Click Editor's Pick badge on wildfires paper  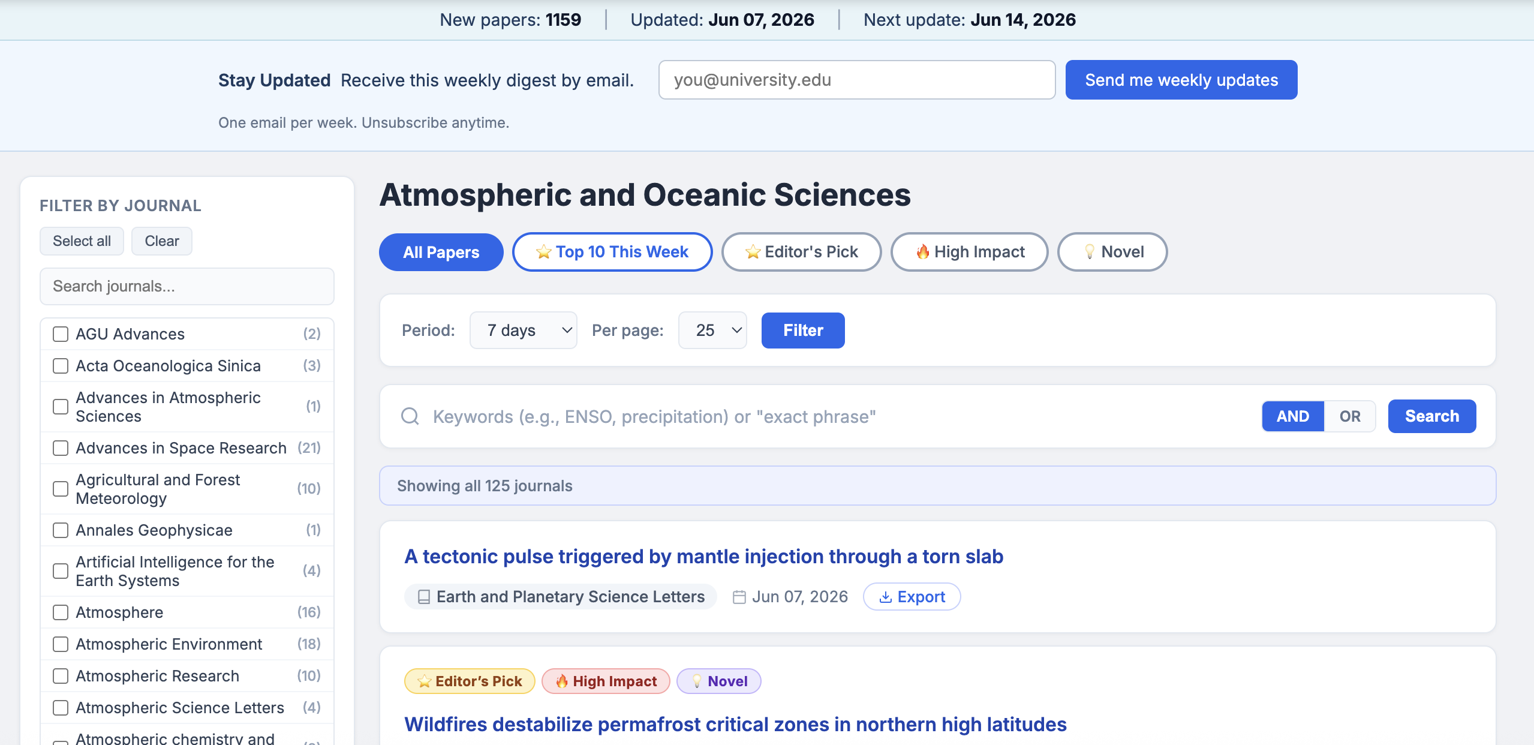(x=470, y=681)
